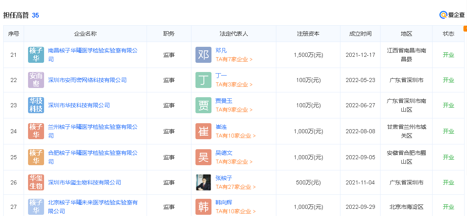Click the region 北京市海淀区
The width and height of the screenshot is (467, 216).
[407, 207]
